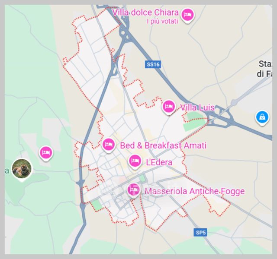Click the L'Edera name label

pyautogui.click(x=159, y=162)
